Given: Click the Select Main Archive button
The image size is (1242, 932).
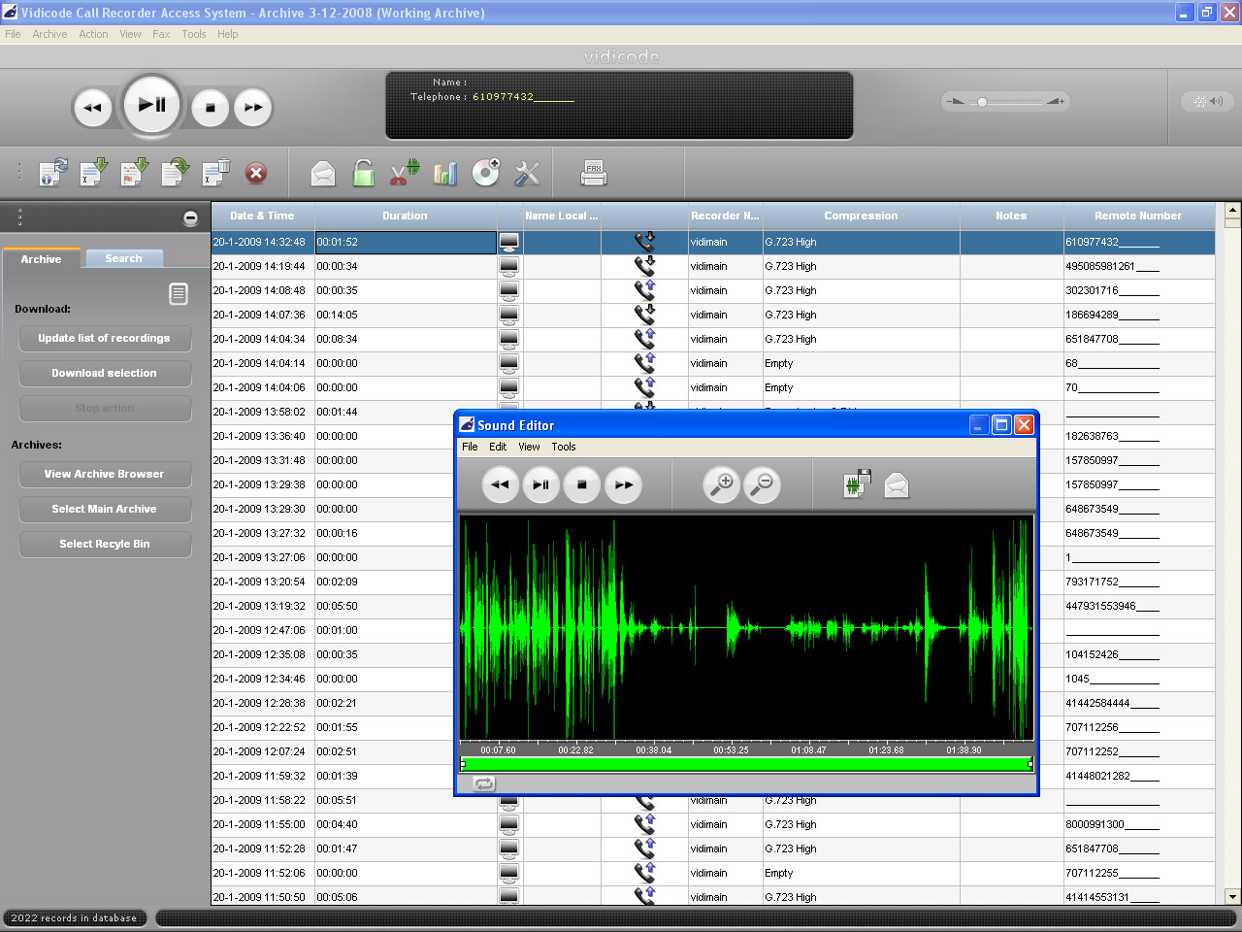Looking at the screenshot, I should point(105,509).
